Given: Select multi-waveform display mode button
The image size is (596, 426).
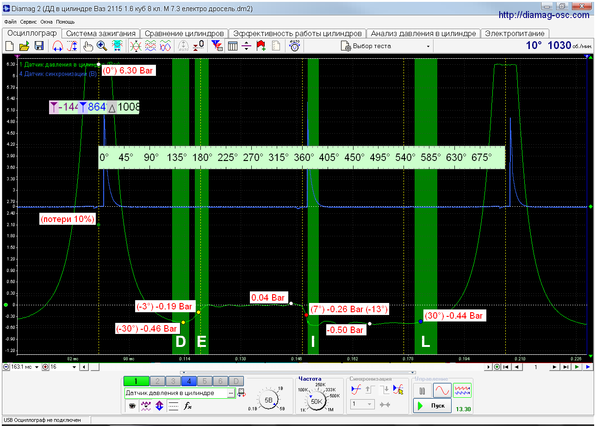Looking at the screenshot, I should 462,390.
